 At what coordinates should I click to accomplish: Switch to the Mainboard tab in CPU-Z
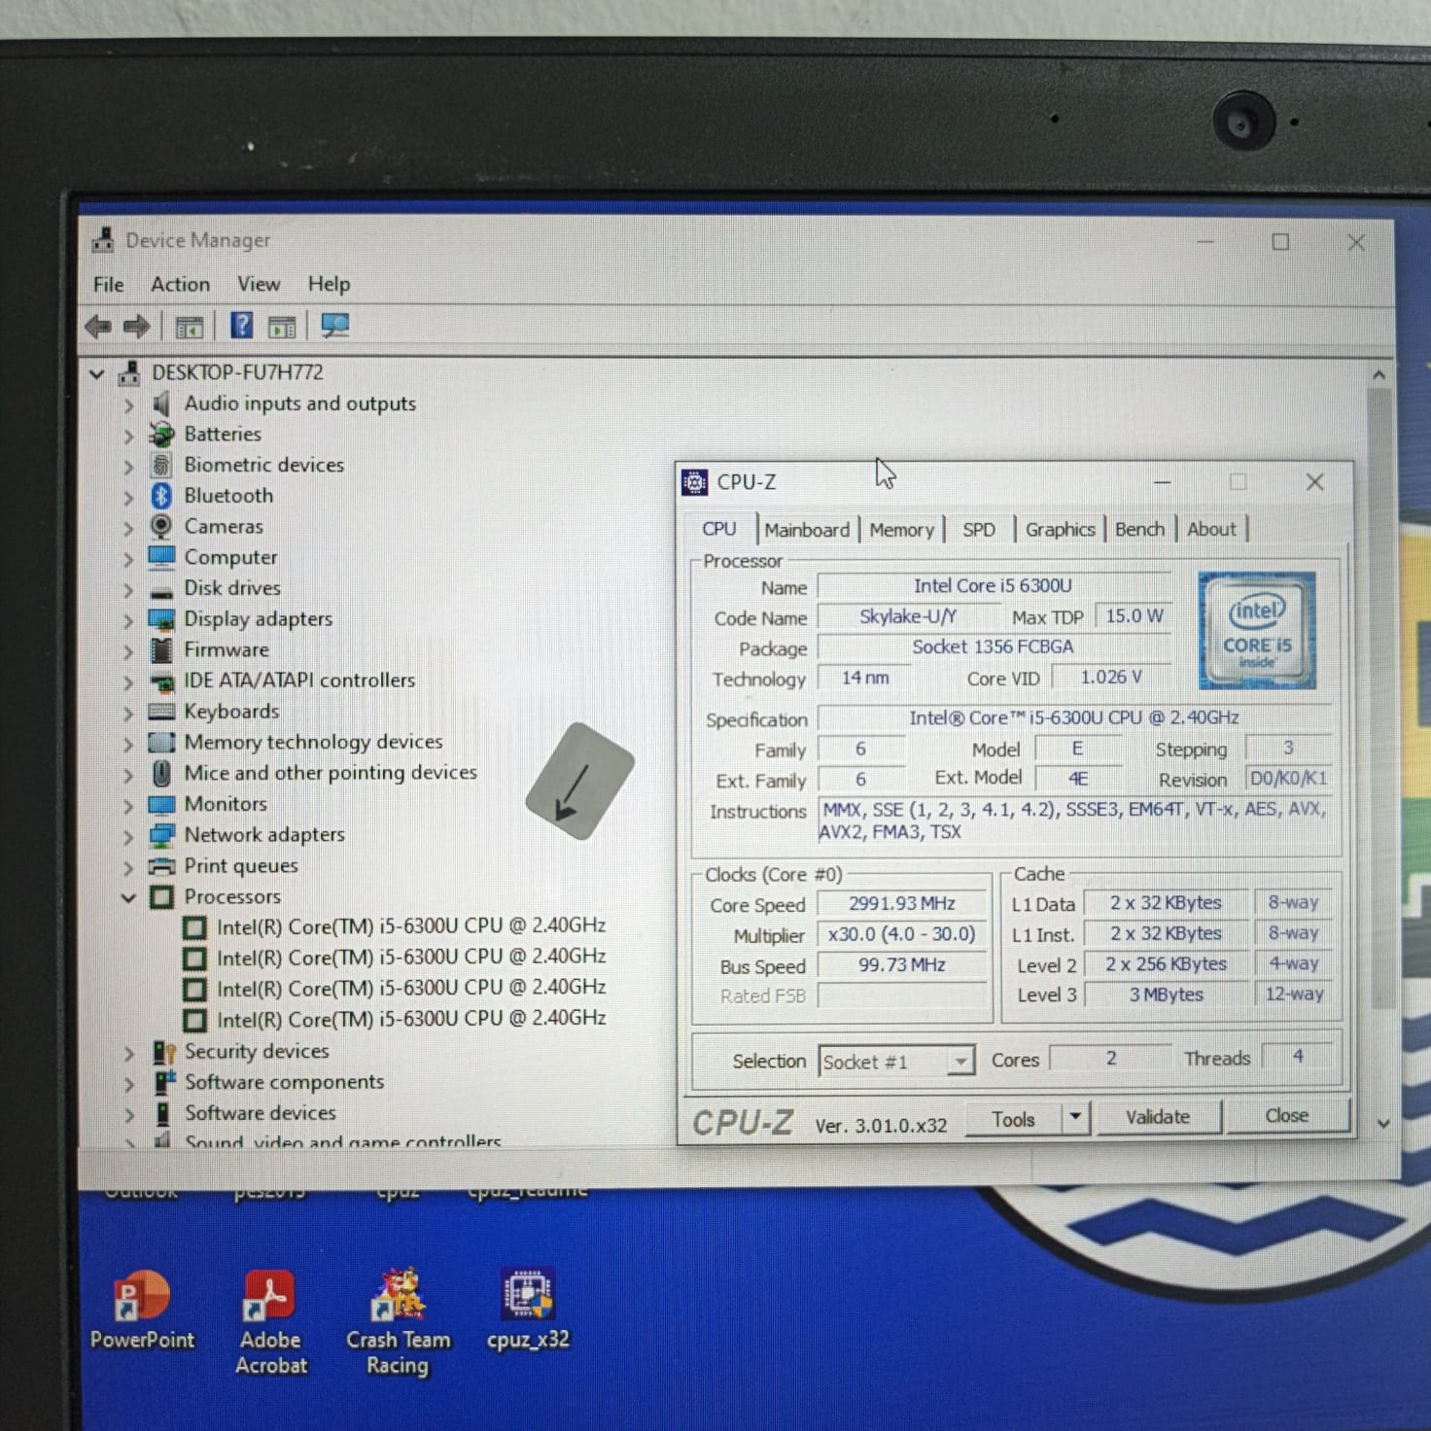[x=807, y=530]
